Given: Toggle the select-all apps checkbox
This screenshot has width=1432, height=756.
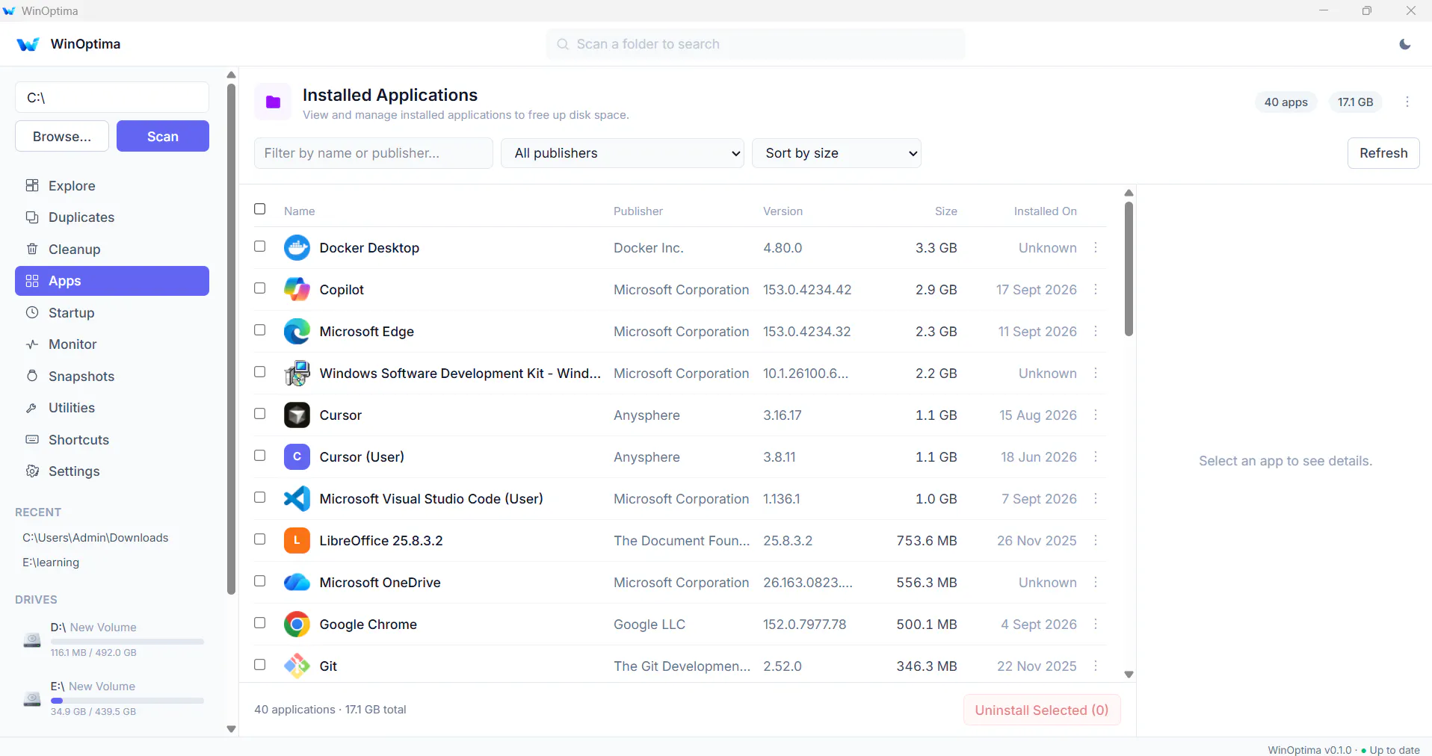Looking at the screenshot, I should pos(260,209).
